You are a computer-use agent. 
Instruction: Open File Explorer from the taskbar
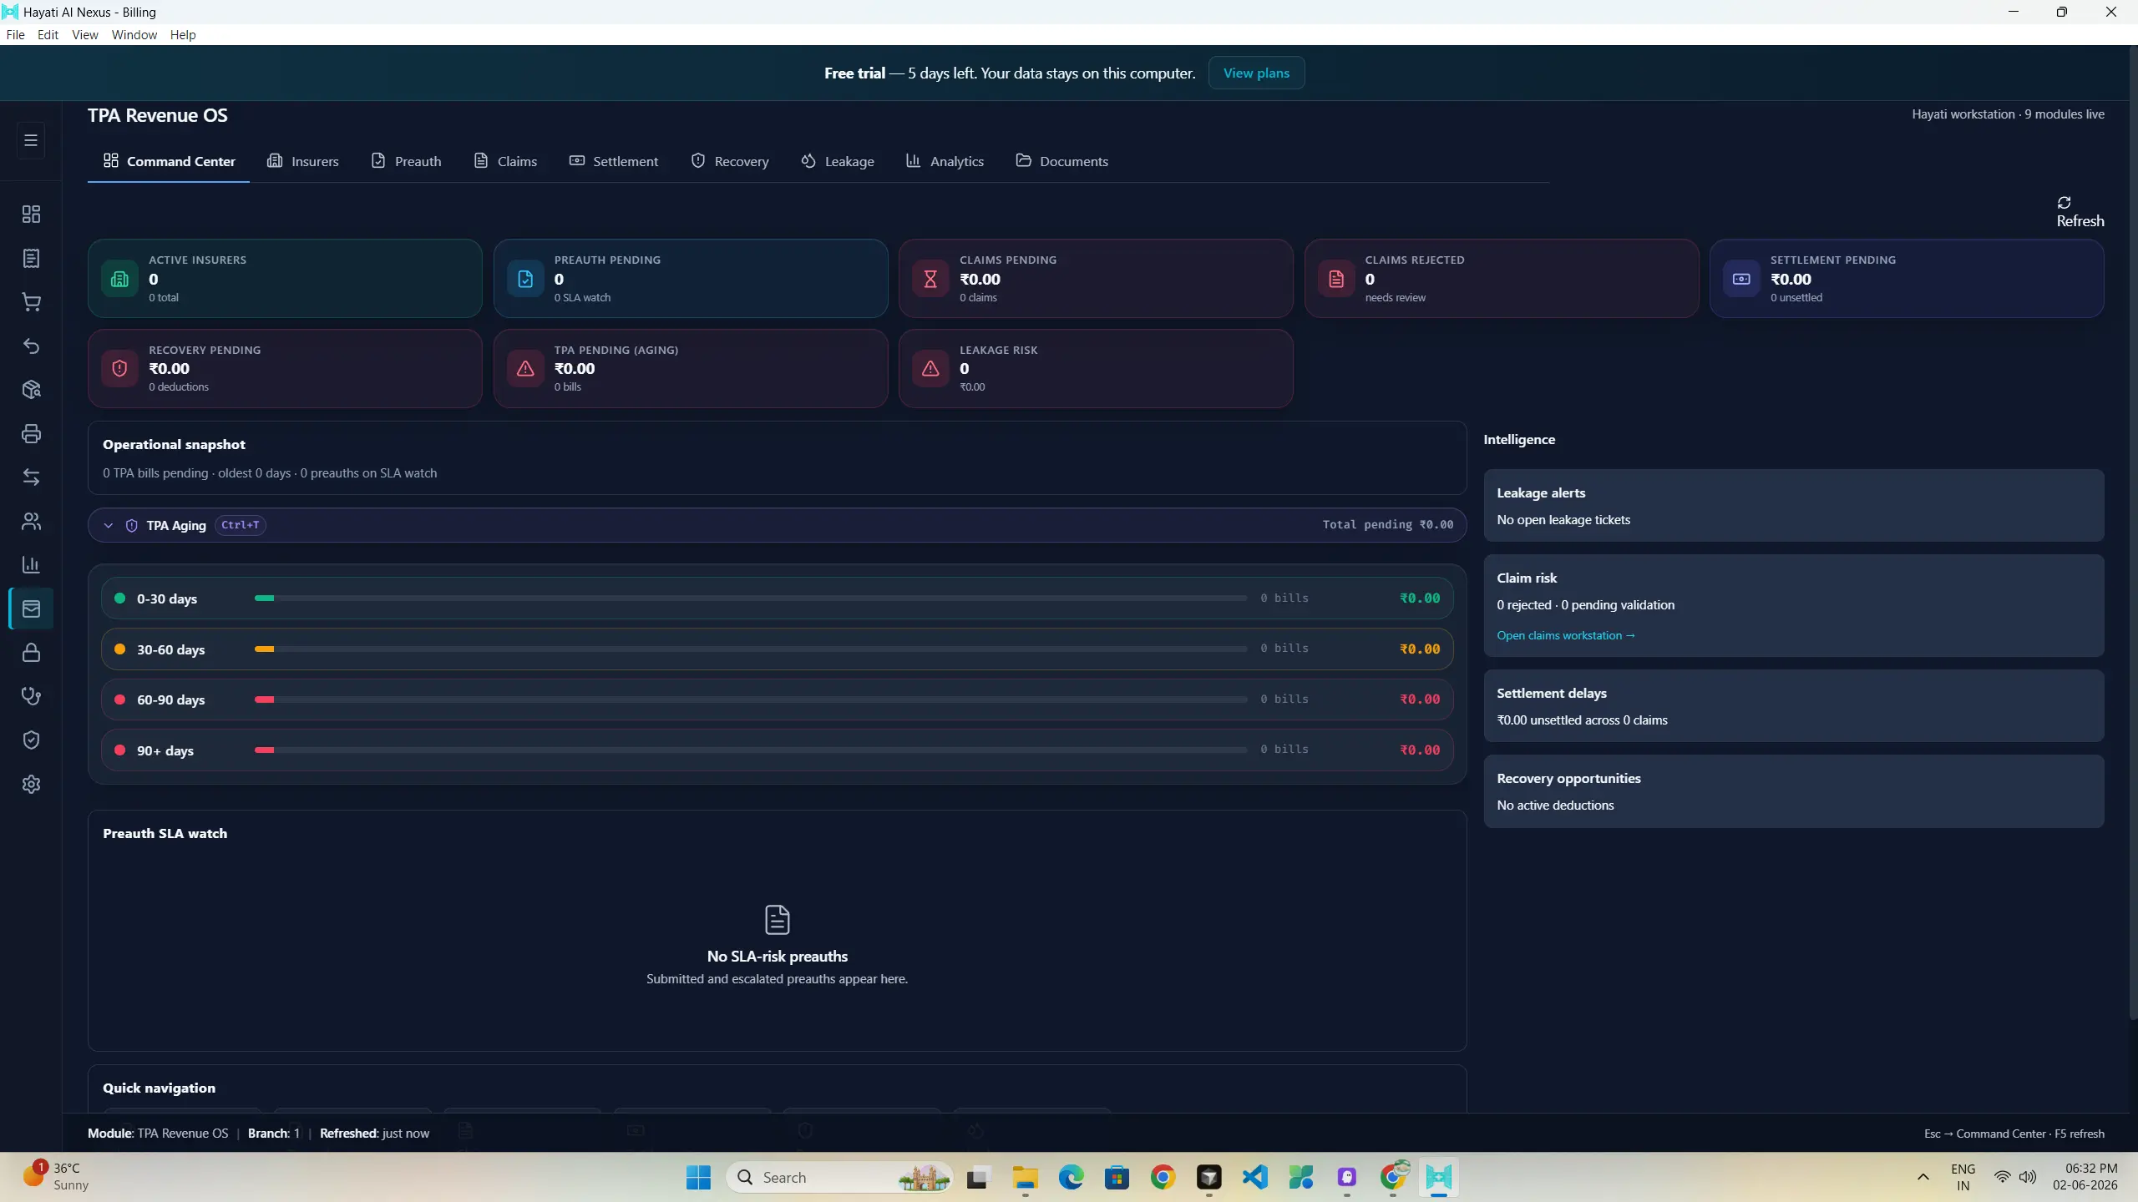coord(1025,1177)
